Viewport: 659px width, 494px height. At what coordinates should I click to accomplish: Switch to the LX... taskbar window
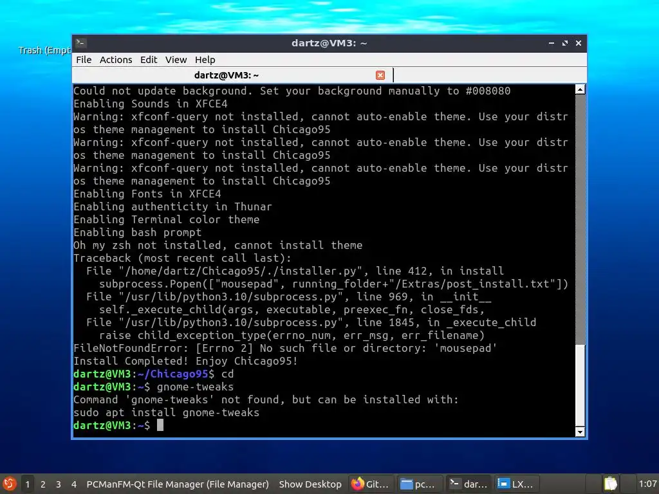(517, 484)
